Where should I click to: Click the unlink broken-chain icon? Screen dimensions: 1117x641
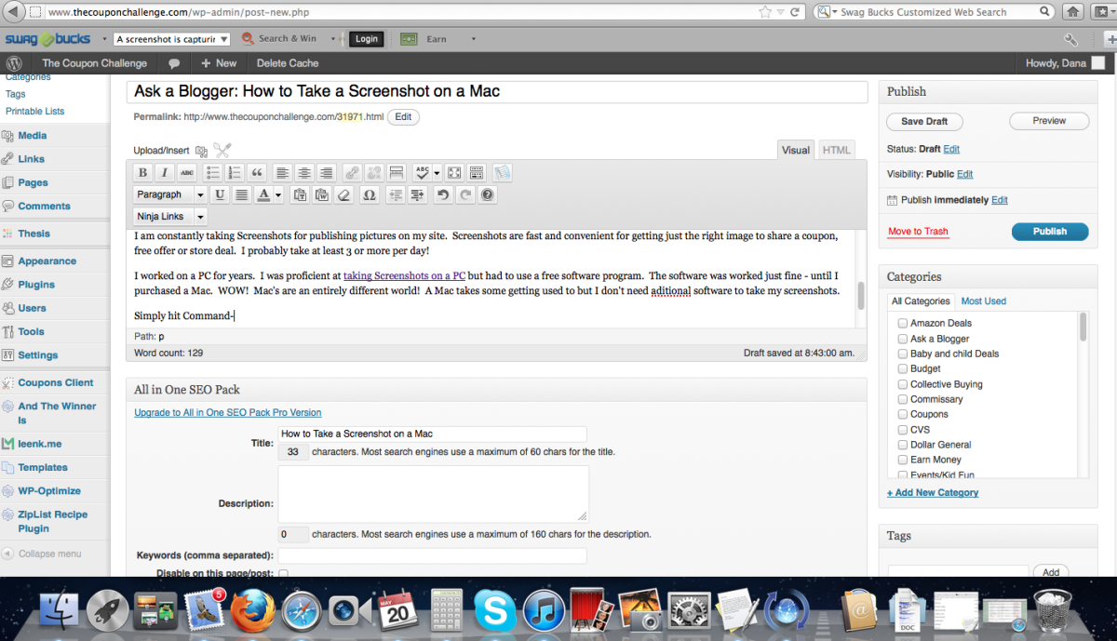click(373, 172)
